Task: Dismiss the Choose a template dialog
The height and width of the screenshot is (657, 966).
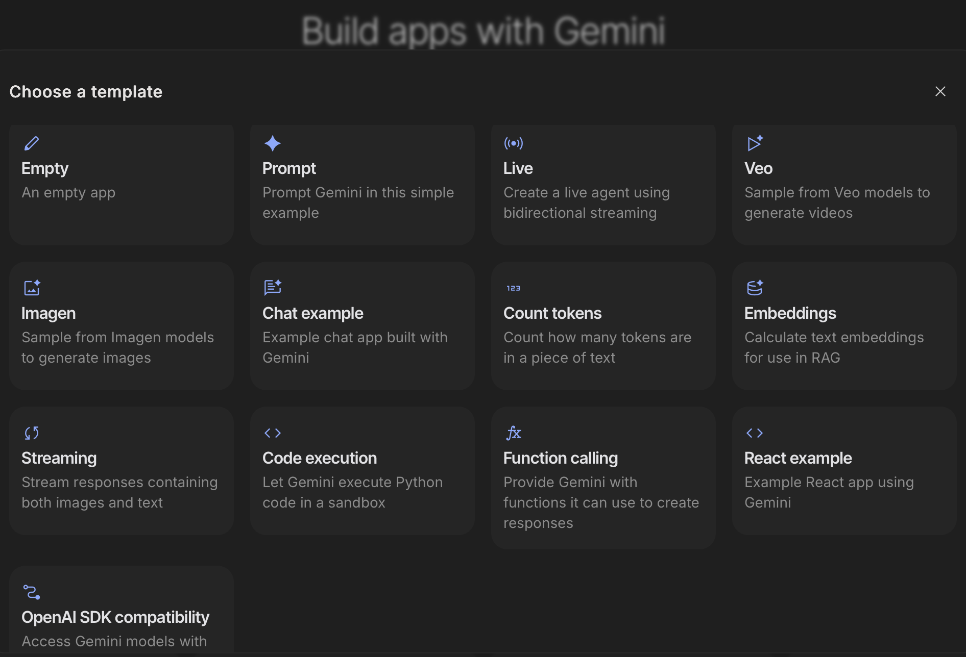Action: point(940,91)
